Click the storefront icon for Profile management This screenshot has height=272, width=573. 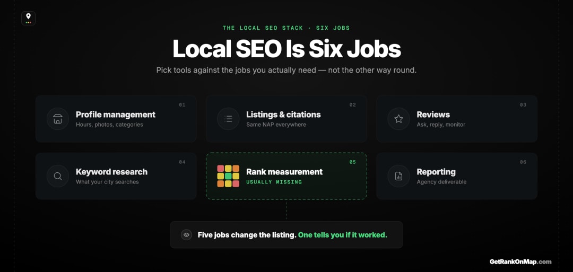click(x=58, y=119)
